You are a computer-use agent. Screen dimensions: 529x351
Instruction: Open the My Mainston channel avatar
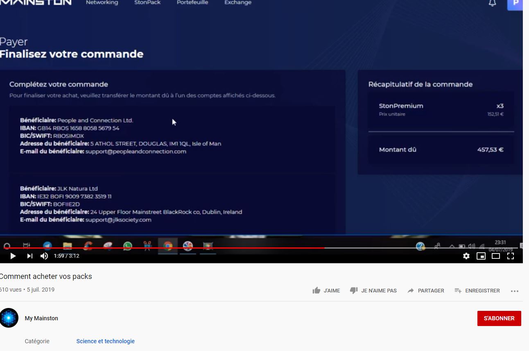tap(9, 318)
